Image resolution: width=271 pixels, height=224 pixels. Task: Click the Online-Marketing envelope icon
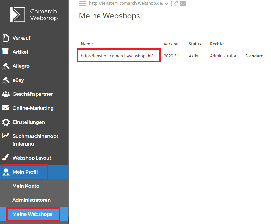5,107
